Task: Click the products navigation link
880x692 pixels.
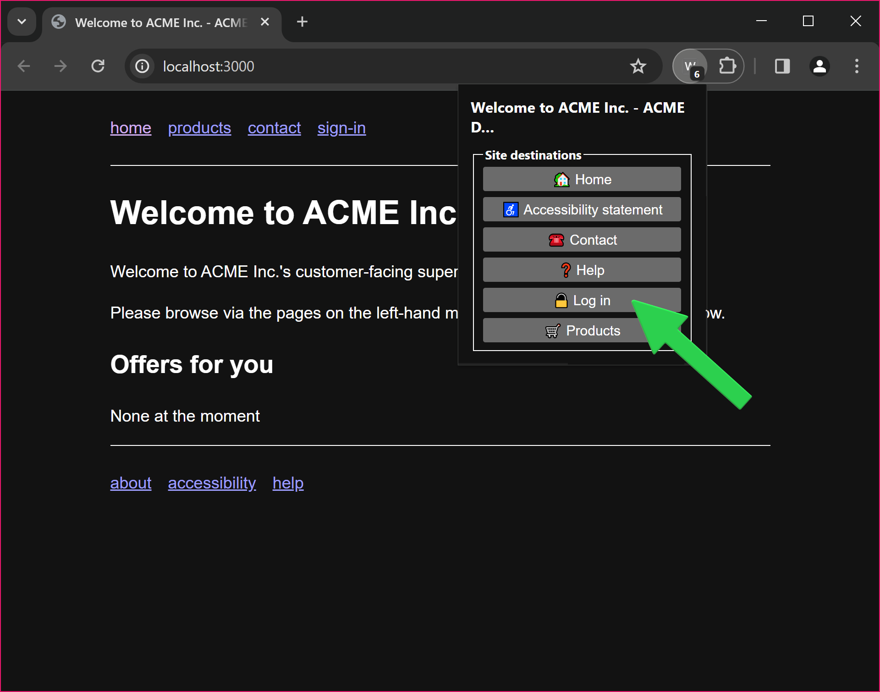Action: [199, 128]
